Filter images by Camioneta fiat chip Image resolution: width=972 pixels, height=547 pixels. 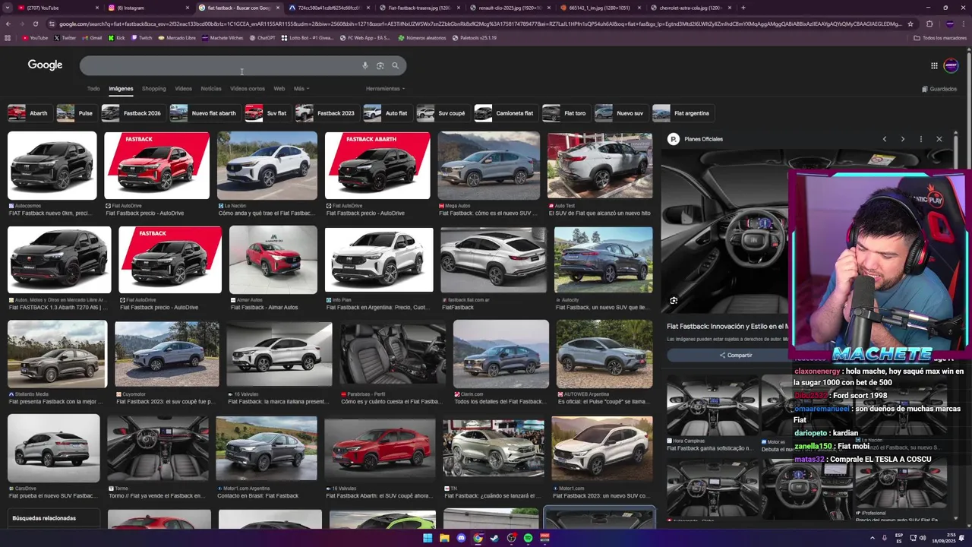(x=505, y=113)
